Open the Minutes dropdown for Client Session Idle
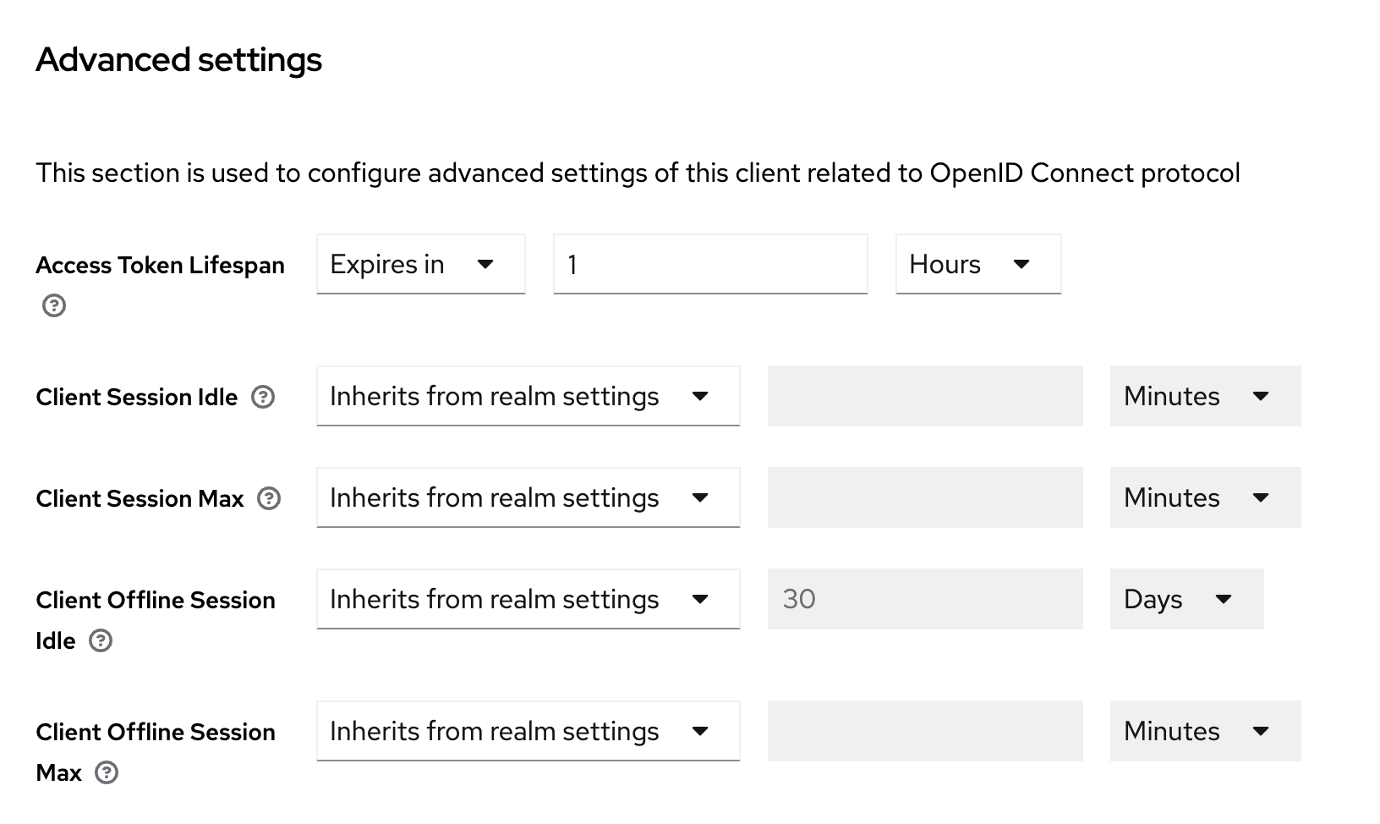The height and width of the screenshot is (824, 1380). 1204,396
